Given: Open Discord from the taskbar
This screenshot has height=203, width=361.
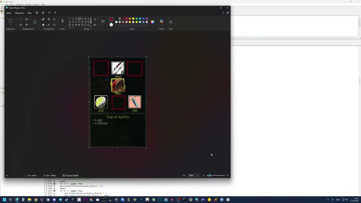Looking at the screenshot, I should (54, 200).
